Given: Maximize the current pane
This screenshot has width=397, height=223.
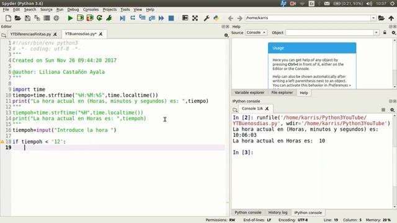Looking at the screenshot, I should tap(185, 18).
